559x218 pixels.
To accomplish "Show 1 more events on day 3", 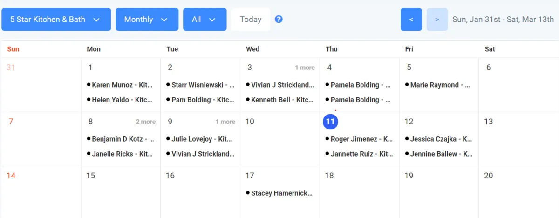I will click(x=305, y=68).
